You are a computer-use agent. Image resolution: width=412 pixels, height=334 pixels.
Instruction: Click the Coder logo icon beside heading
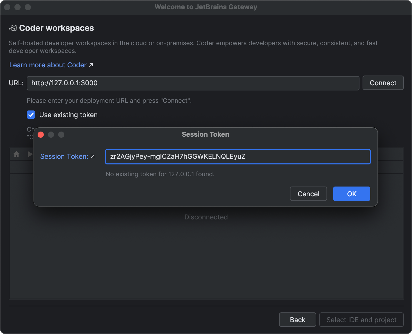[x=13, y=28]
